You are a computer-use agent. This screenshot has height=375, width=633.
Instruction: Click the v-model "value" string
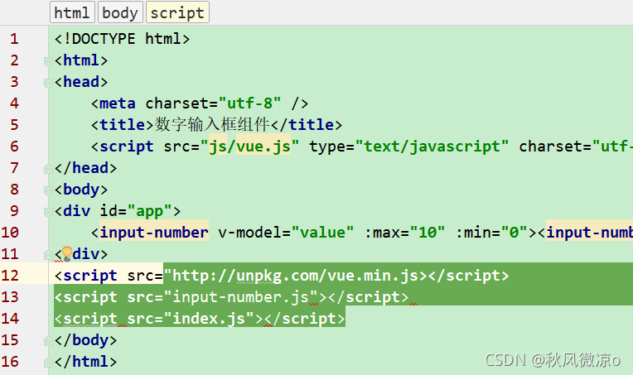pyautogui.click(x=322, y=233)
